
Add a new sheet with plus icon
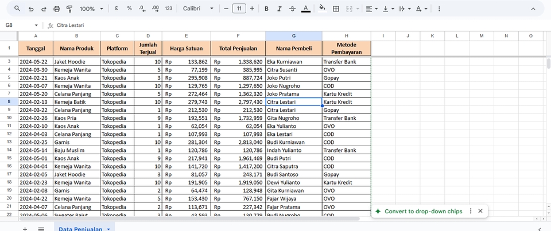click(25, 229)
